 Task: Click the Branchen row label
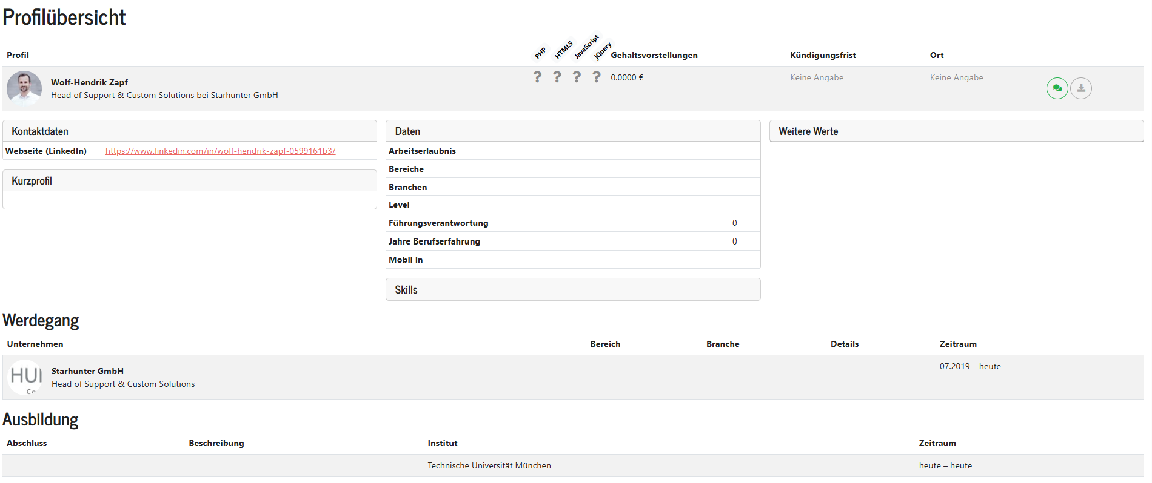coord(407,187)
